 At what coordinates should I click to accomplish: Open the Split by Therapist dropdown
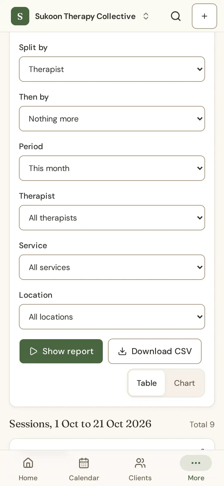point(112,69)
